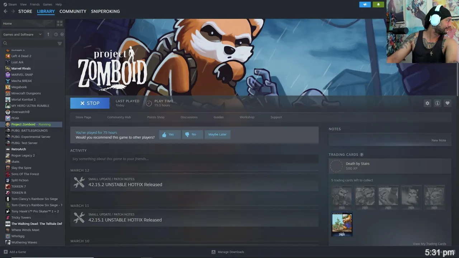
Task: Open the game's Store Page link
Action: tap(83, 117)
